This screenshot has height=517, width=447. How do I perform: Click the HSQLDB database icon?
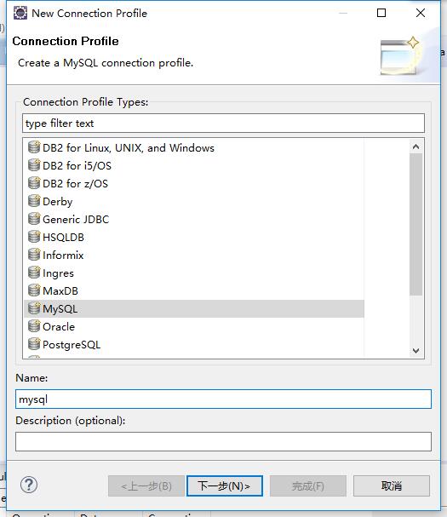pyautogui.click(x=33, y=237)
